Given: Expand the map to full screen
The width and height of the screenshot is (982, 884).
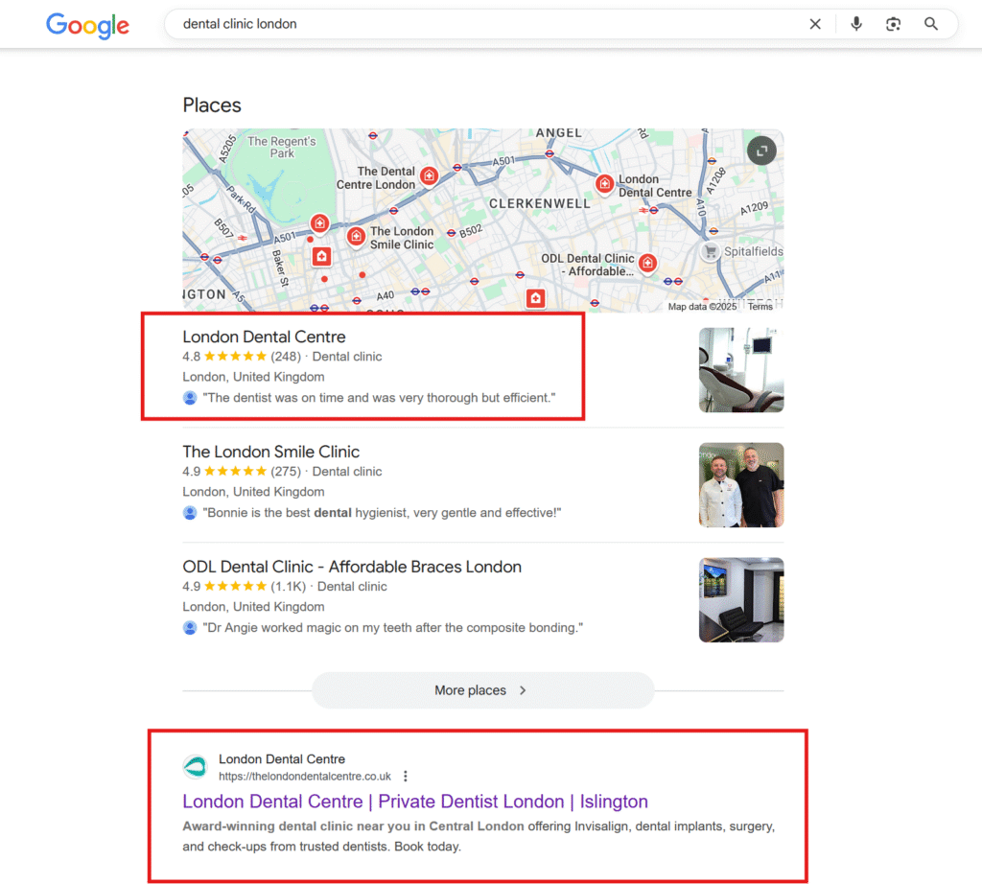Looking at the screenshot, I should pyautogui.click(x=761, y=151).
